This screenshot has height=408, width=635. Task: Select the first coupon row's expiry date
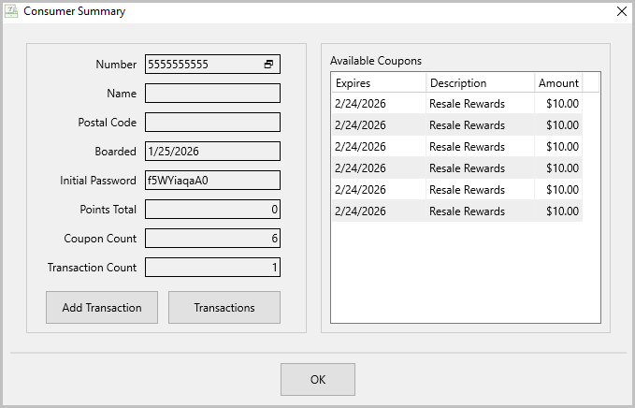tap(360, 104)
